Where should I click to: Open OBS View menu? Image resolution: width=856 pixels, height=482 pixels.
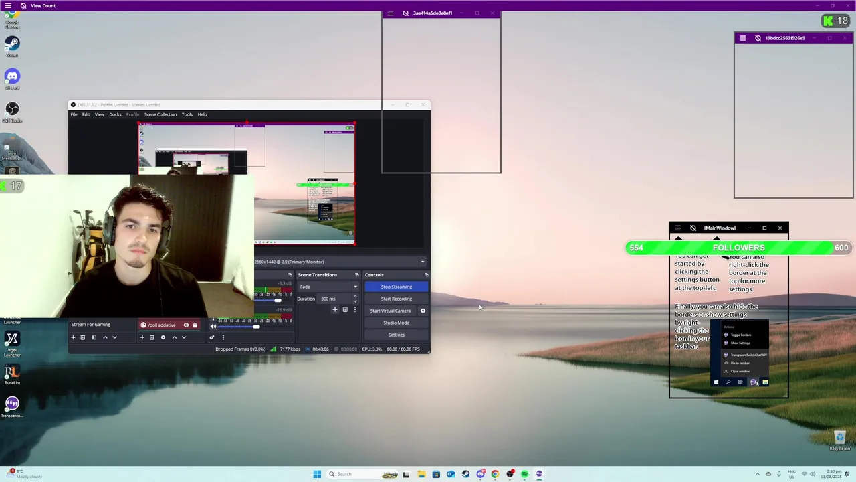(x=100, y=114)
